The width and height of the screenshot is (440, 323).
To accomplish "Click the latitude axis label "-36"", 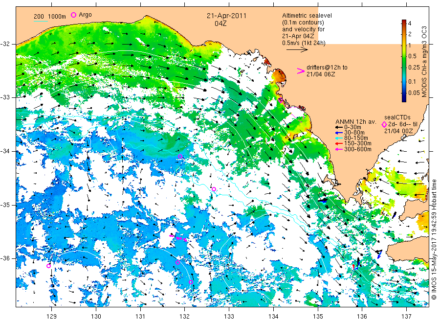I will [x=5, y=258].
